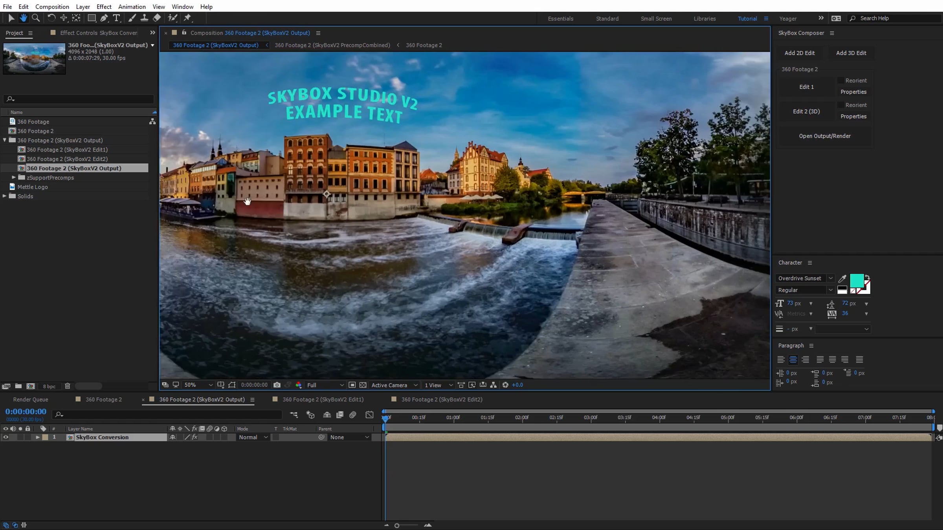The width and height of the screenshot is (943, 530).
Task: Click the Add 3D Edit button
Action: click(x=851, y=53)
